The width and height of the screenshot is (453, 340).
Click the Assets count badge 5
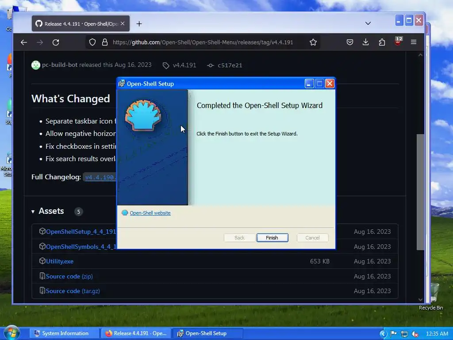click(x=78, y=212)
